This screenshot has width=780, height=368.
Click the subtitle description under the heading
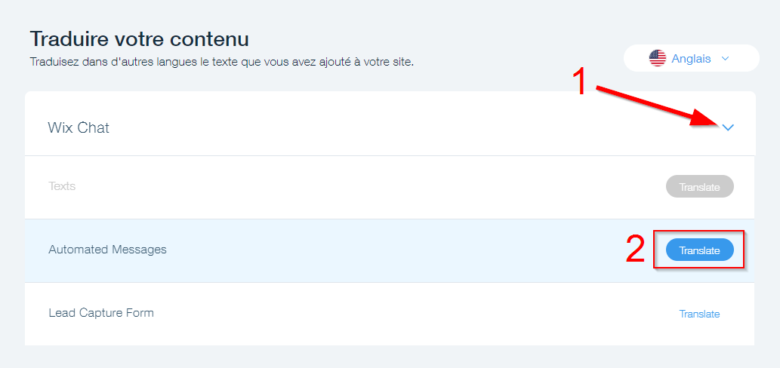point(221,62)
